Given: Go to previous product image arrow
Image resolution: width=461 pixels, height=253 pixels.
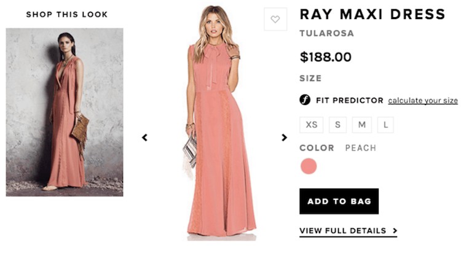Looking at the screenshot, I should (x=144, y=138).
